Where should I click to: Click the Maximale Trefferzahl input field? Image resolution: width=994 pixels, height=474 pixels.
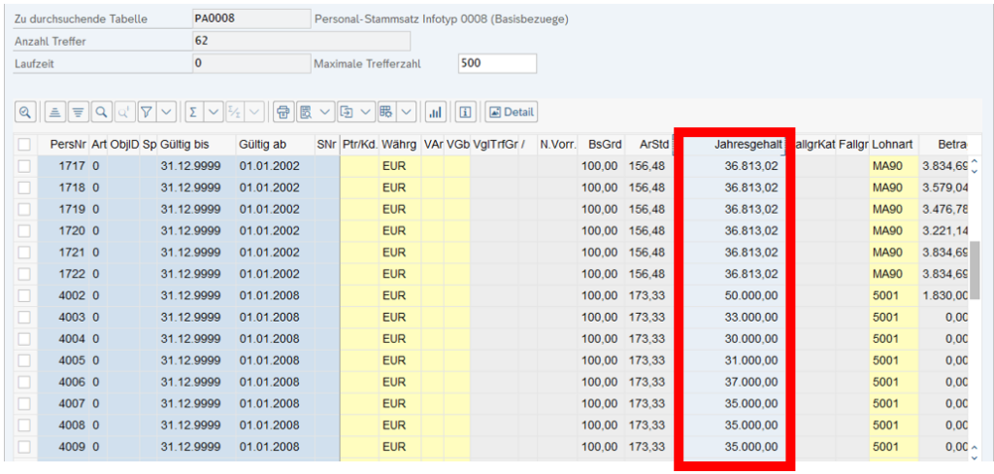pyautogui.click(x=496, y=63)
